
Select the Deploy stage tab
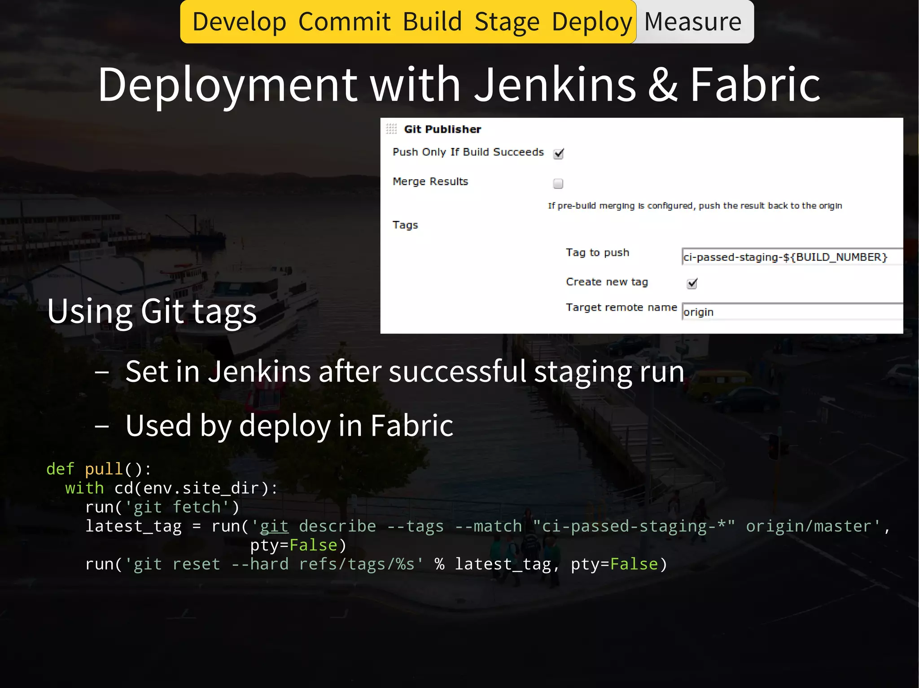pyautogui.click(x=592, y=22)
